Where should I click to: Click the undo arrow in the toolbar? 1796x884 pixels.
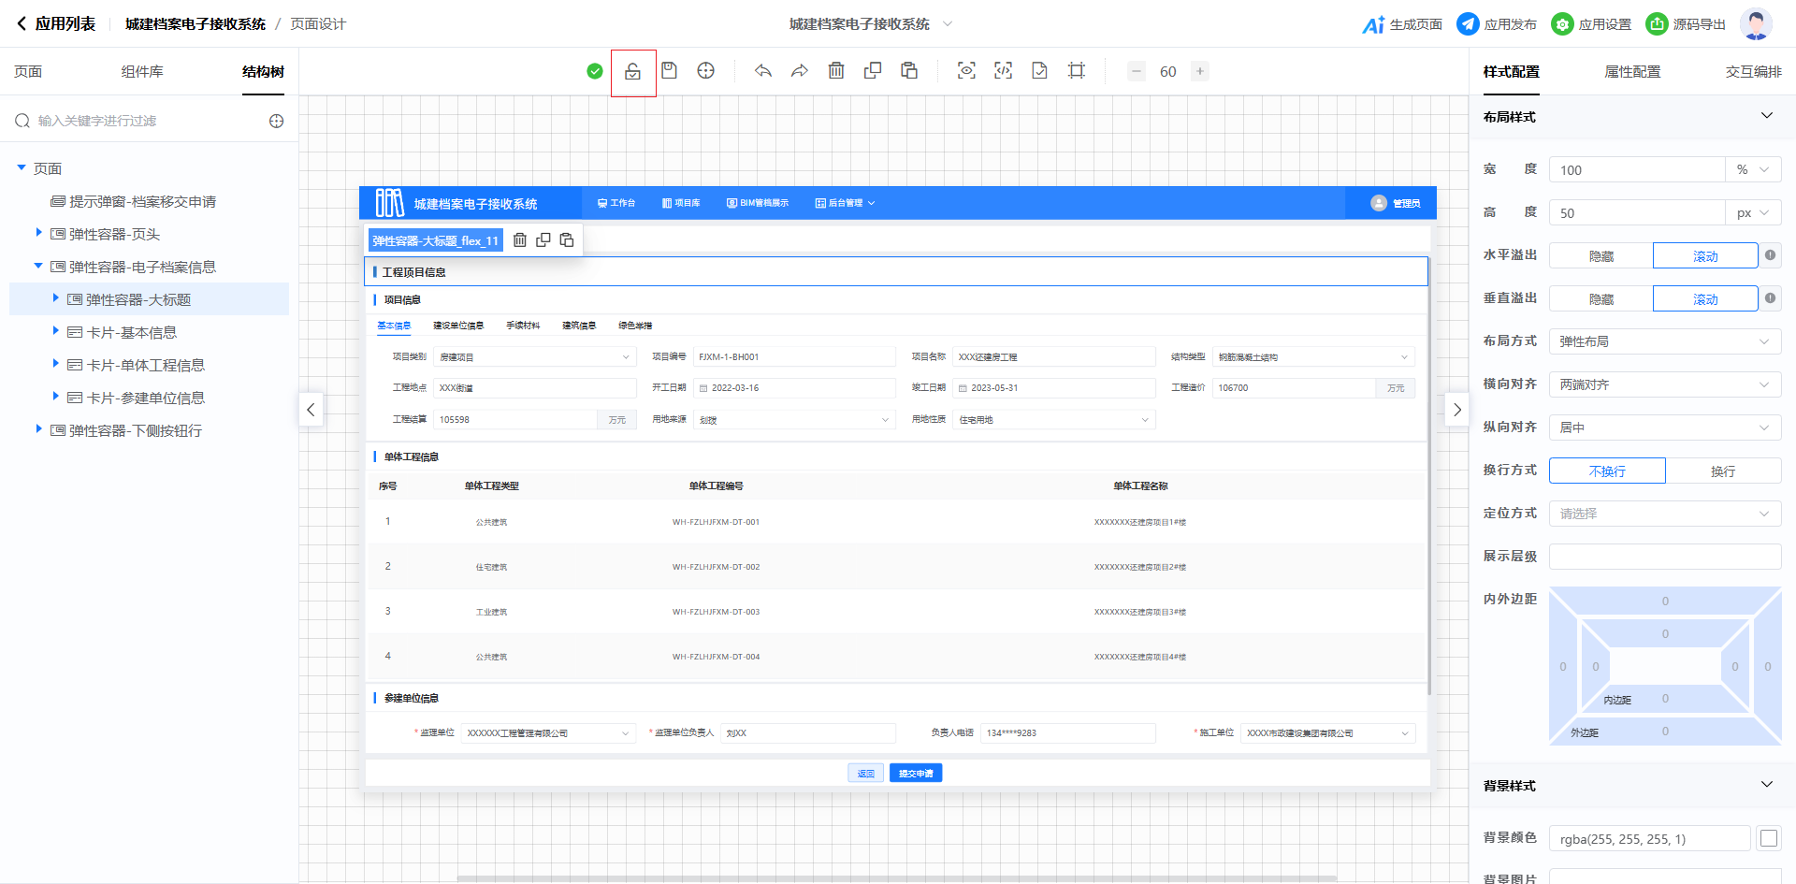pyautogui.click(x=763, y=71)
